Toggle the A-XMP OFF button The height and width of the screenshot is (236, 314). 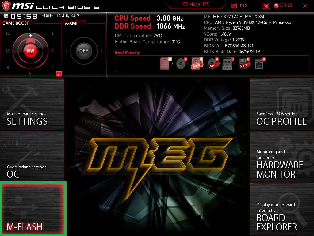tap(84, 51)
